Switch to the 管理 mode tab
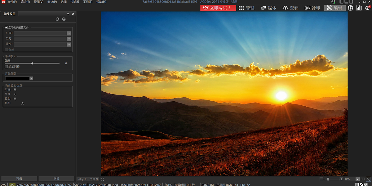 pos(246,8)
